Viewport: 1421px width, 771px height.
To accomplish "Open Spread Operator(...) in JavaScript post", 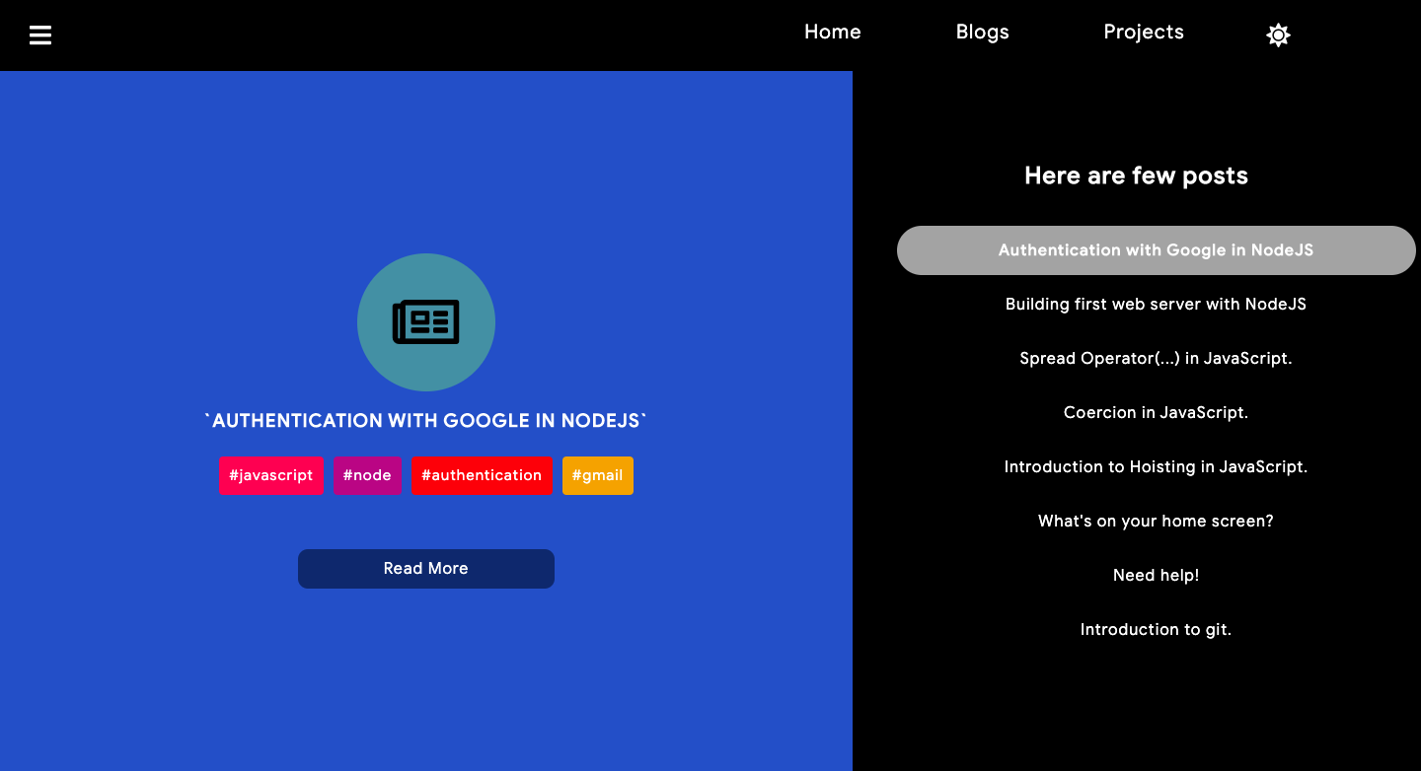I will (x=1157, y=359).
